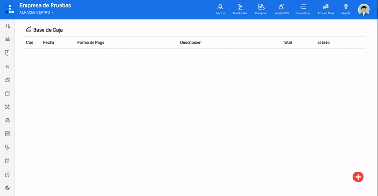This screenshot has height=196, width=378.
Task: Open the people group icon in sidebar
Action: (8, 39)
